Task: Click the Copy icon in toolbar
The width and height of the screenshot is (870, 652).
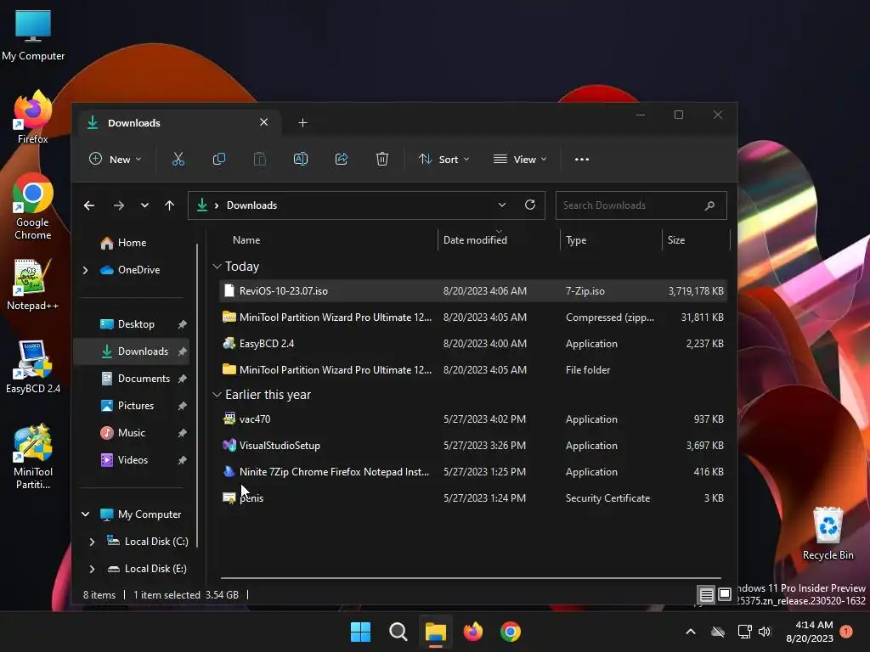Action: (x=219, y=160)
